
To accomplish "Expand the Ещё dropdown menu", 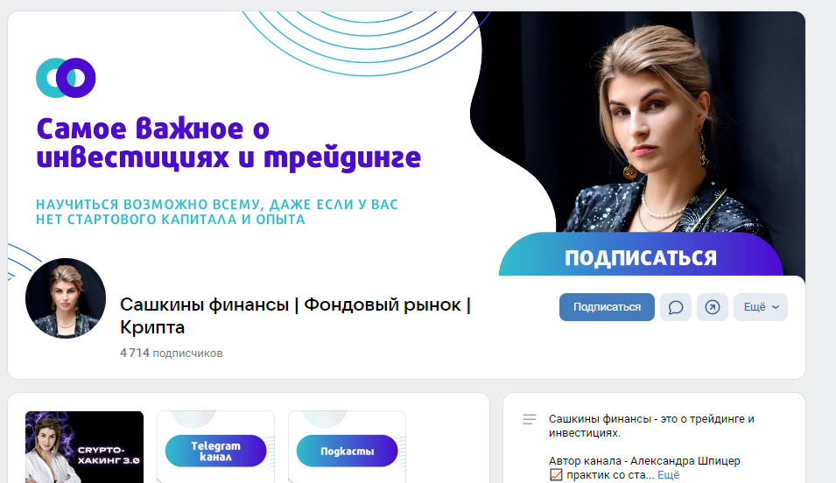I will [761, 307].
